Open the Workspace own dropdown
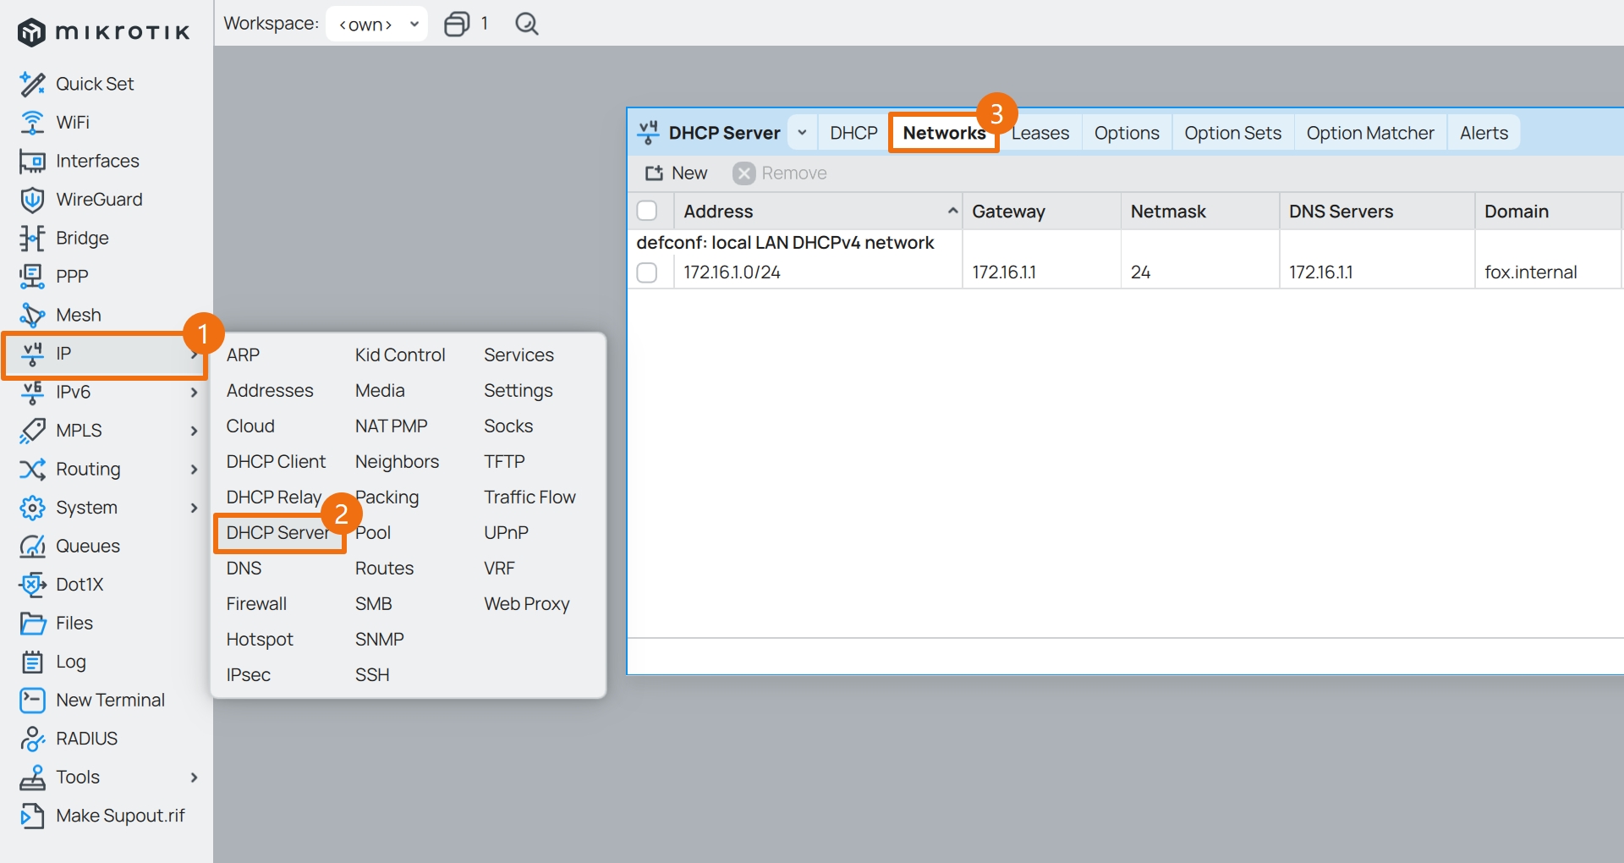The width and height of the screenshot is (1624, 863). click(x=376, y=24)
